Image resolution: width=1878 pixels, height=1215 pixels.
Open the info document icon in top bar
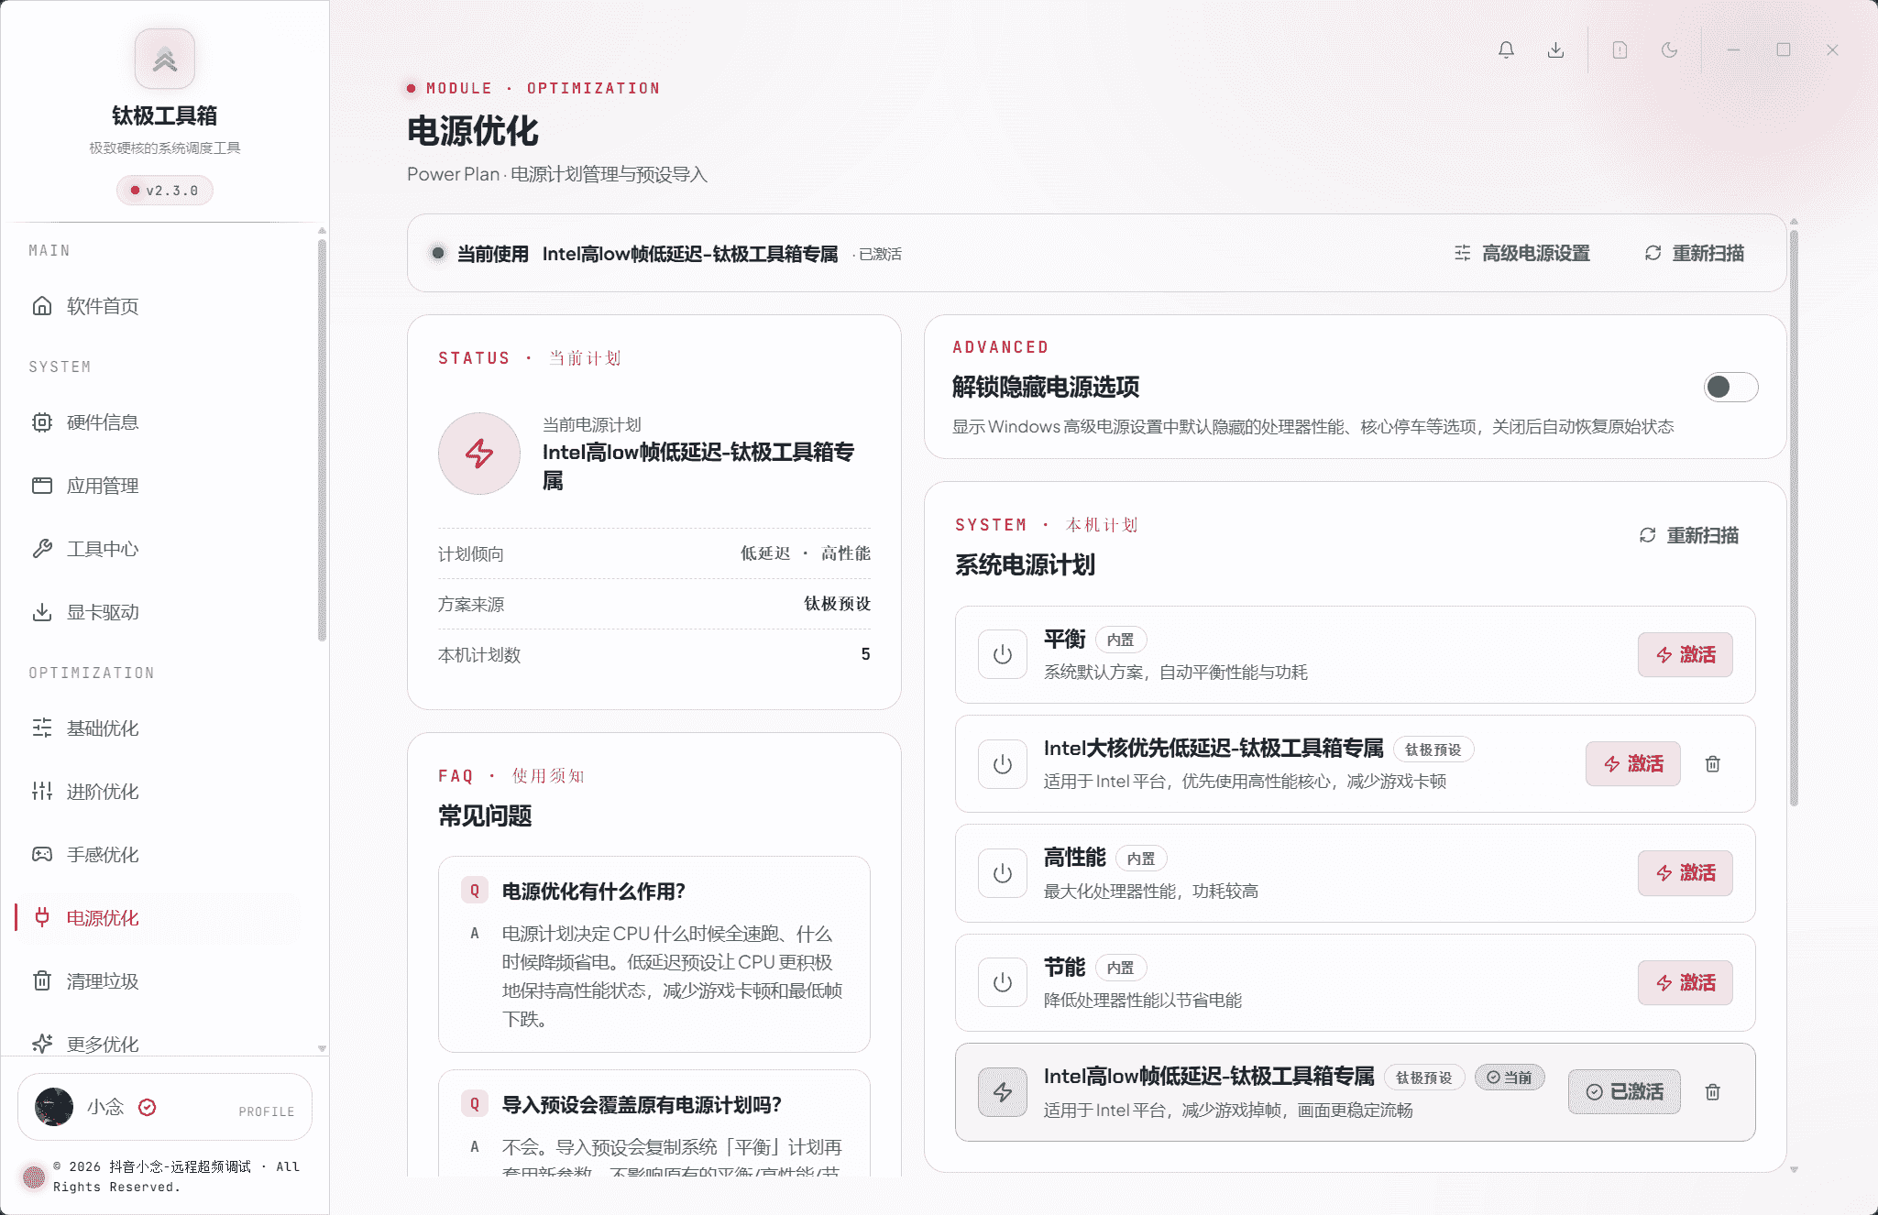(1620, 50)
